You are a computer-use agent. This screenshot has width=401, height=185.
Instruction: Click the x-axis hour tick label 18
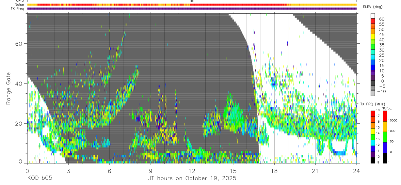pos(274,171)
